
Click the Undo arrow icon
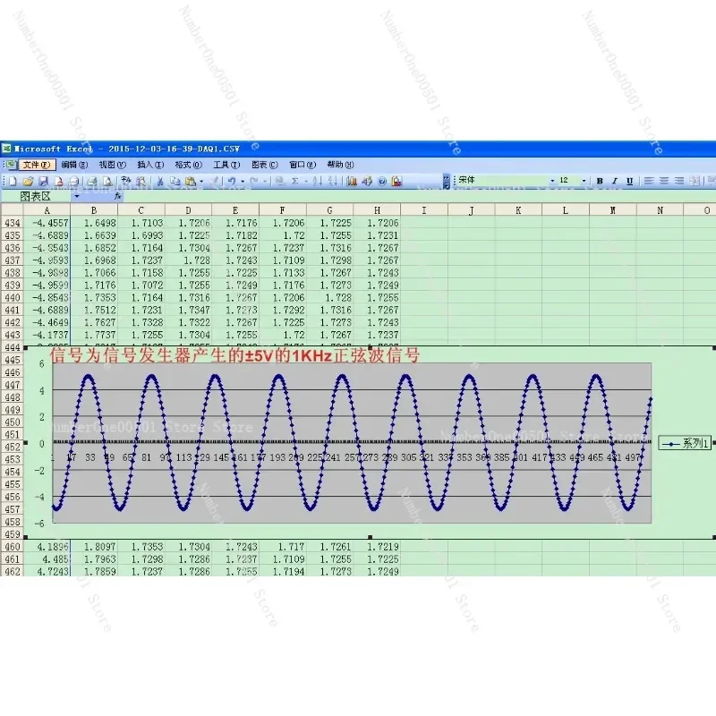tap(231, 181)
